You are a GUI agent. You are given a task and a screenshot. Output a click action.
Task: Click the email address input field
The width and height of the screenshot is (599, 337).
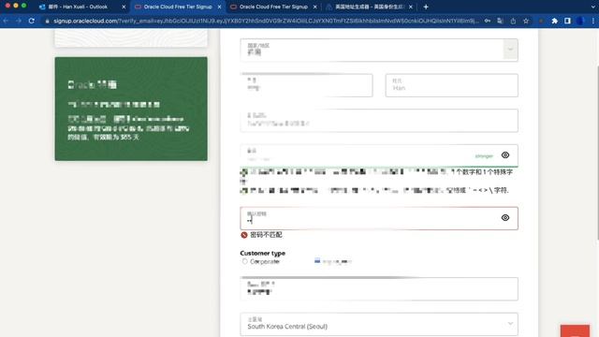point(379,121)
